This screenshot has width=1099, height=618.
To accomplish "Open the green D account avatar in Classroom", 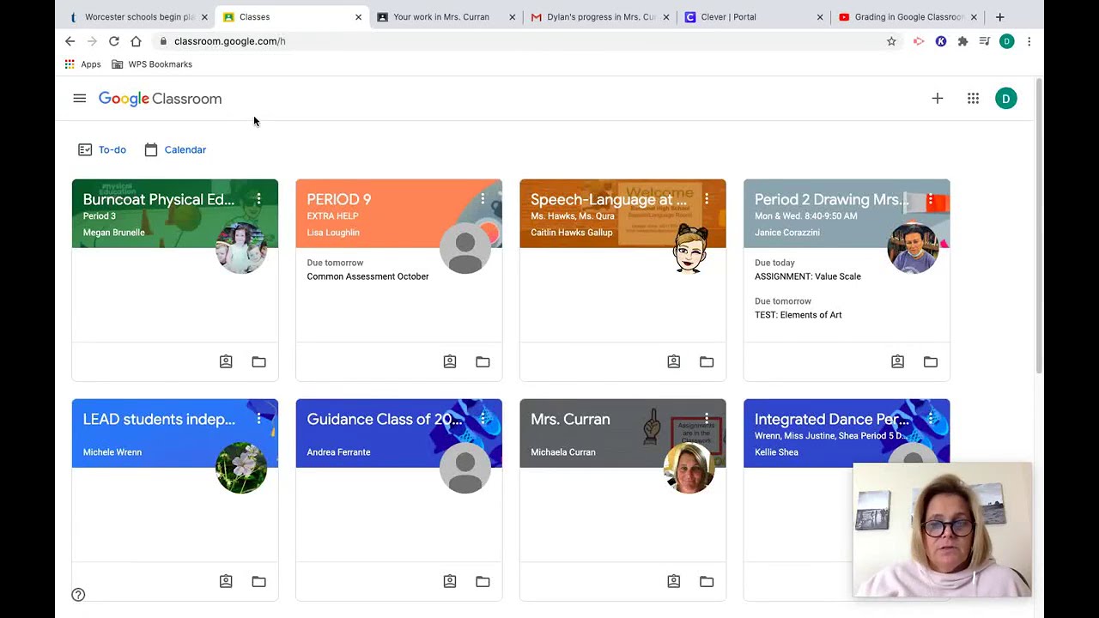I will point(1006,99).
